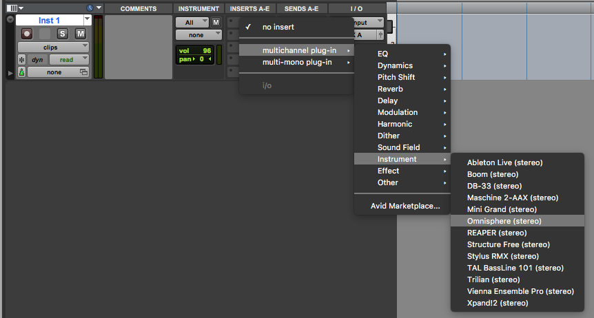Viewport: 594px width, 318px height.
Task: Click the INSERTS A-E column header
Action: (249, 9)
